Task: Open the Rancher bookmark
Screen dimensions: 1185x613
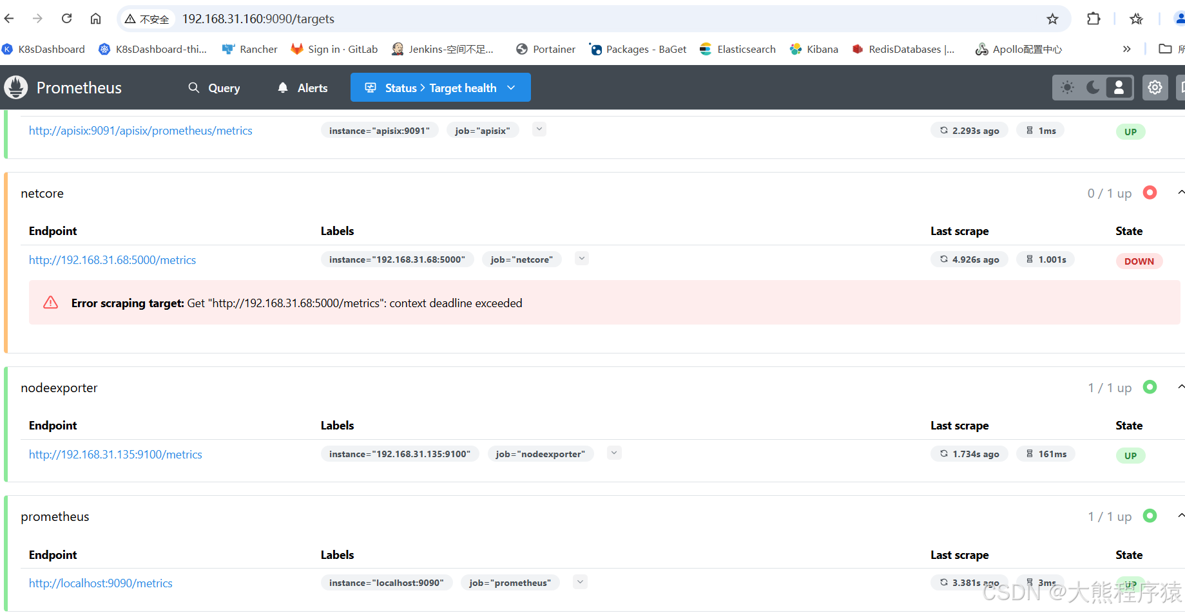Action: tap(249, 49)
